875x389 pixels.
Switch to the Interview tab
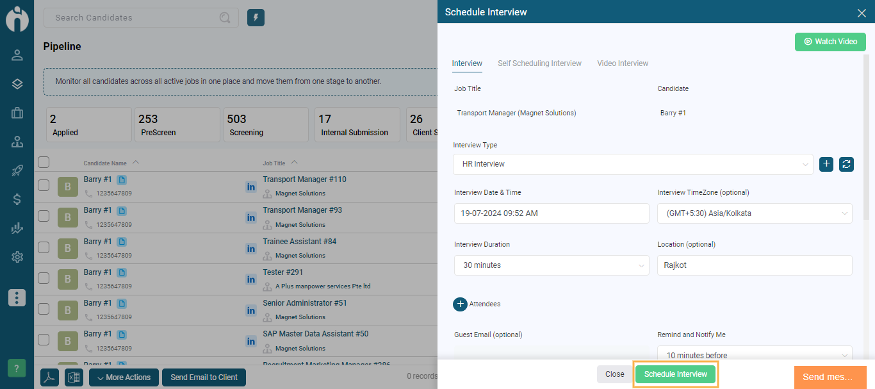(x=467, y=63)
